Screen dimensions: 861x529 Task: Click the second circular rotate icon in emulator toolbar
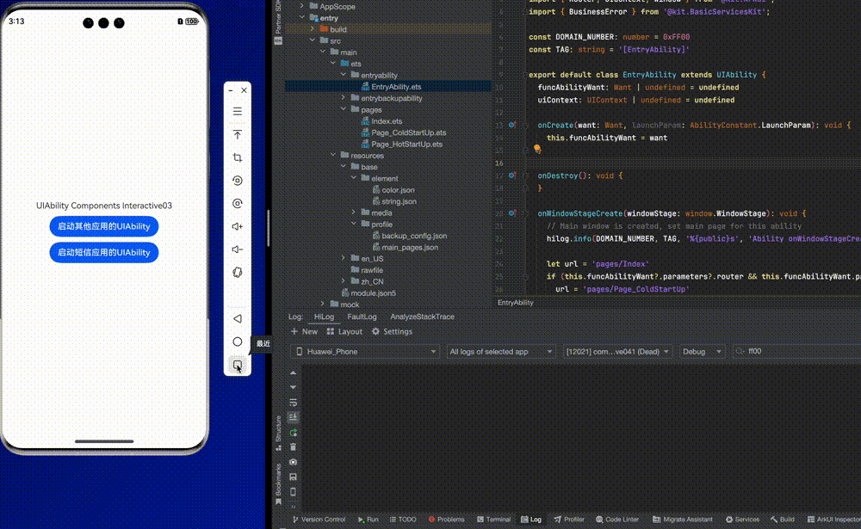tap(238, 204)
